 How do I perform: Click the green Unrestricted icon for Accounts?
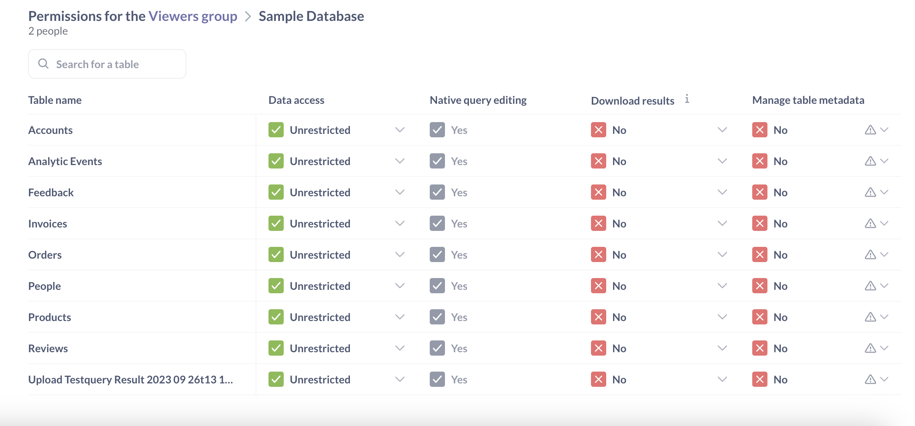point(276,130)
